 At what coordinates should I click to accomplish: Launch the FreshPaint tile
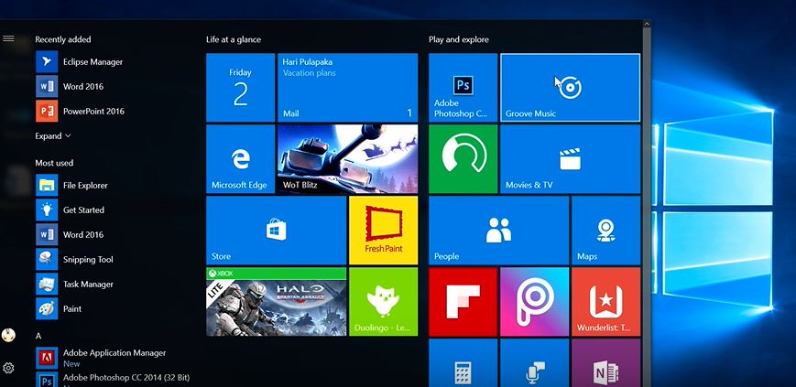coord(383,231)
